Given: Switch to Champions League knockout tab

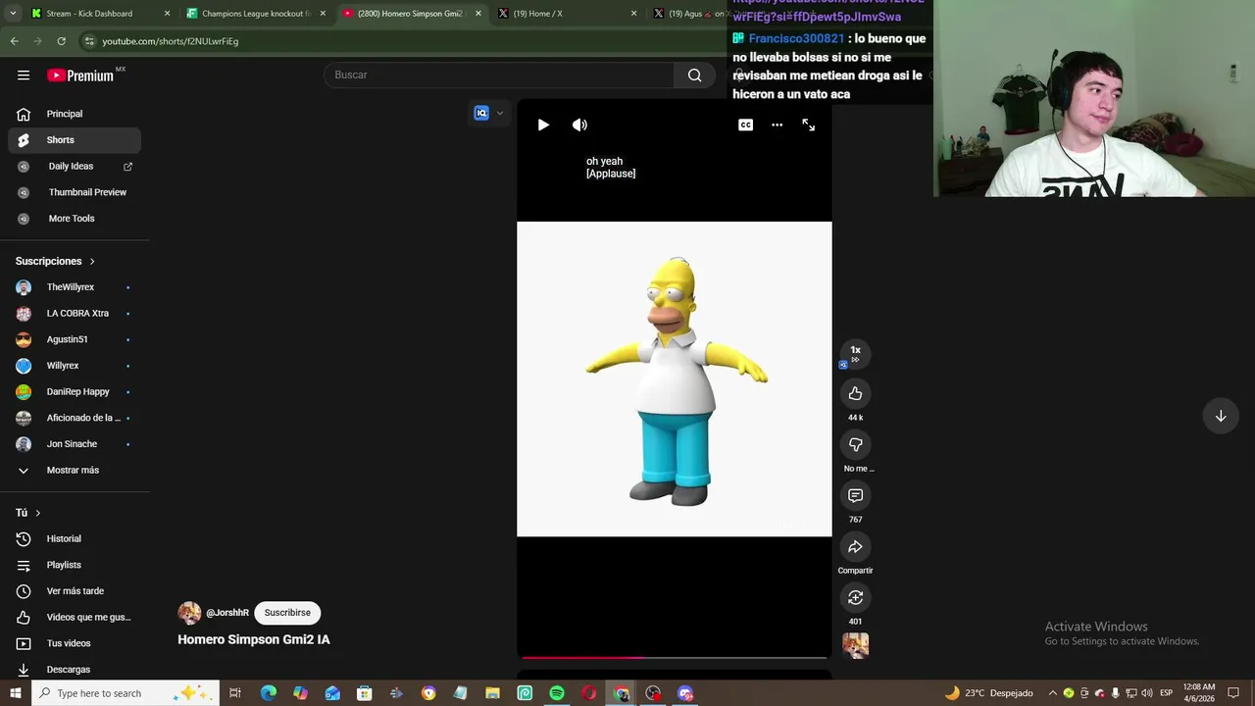Looking at the screenshot, I should [255, 14].
